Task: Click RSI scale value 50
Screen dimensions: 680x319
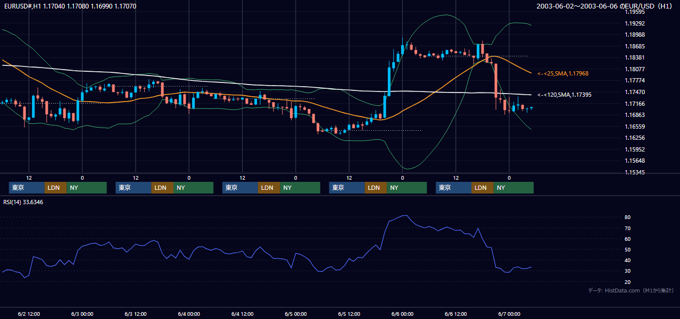Action: [628, 249]
